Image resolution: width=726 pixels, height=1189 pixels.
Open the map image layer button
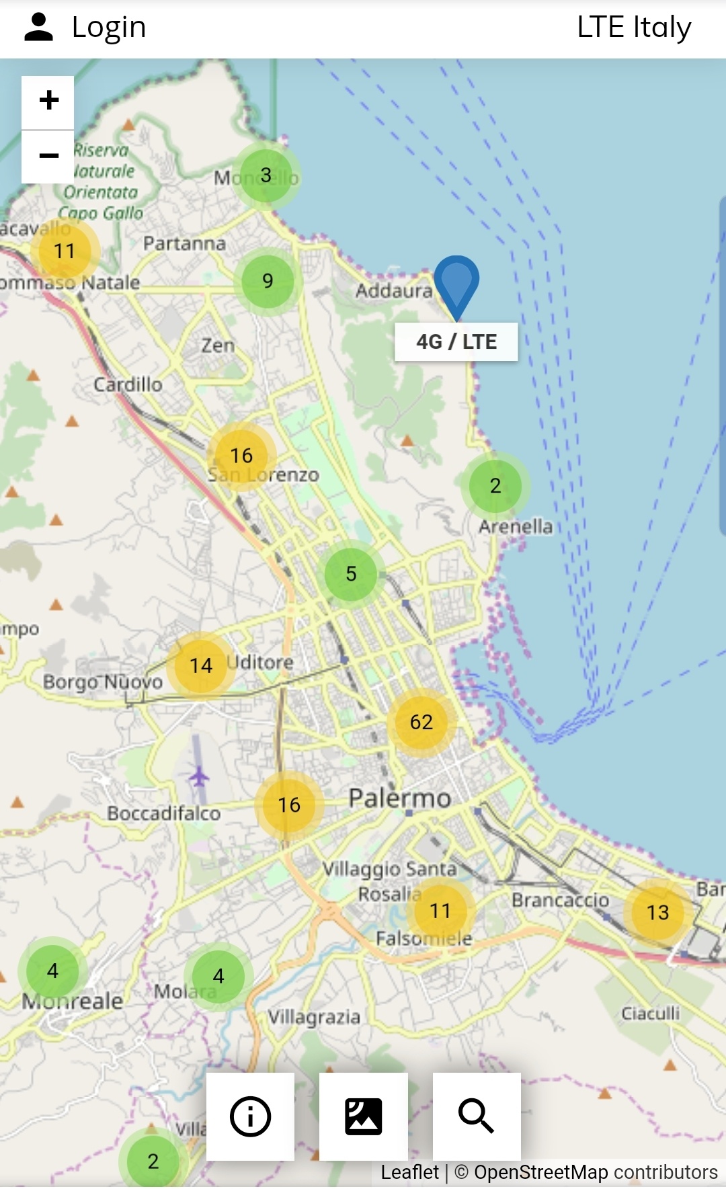point(363,1116)
